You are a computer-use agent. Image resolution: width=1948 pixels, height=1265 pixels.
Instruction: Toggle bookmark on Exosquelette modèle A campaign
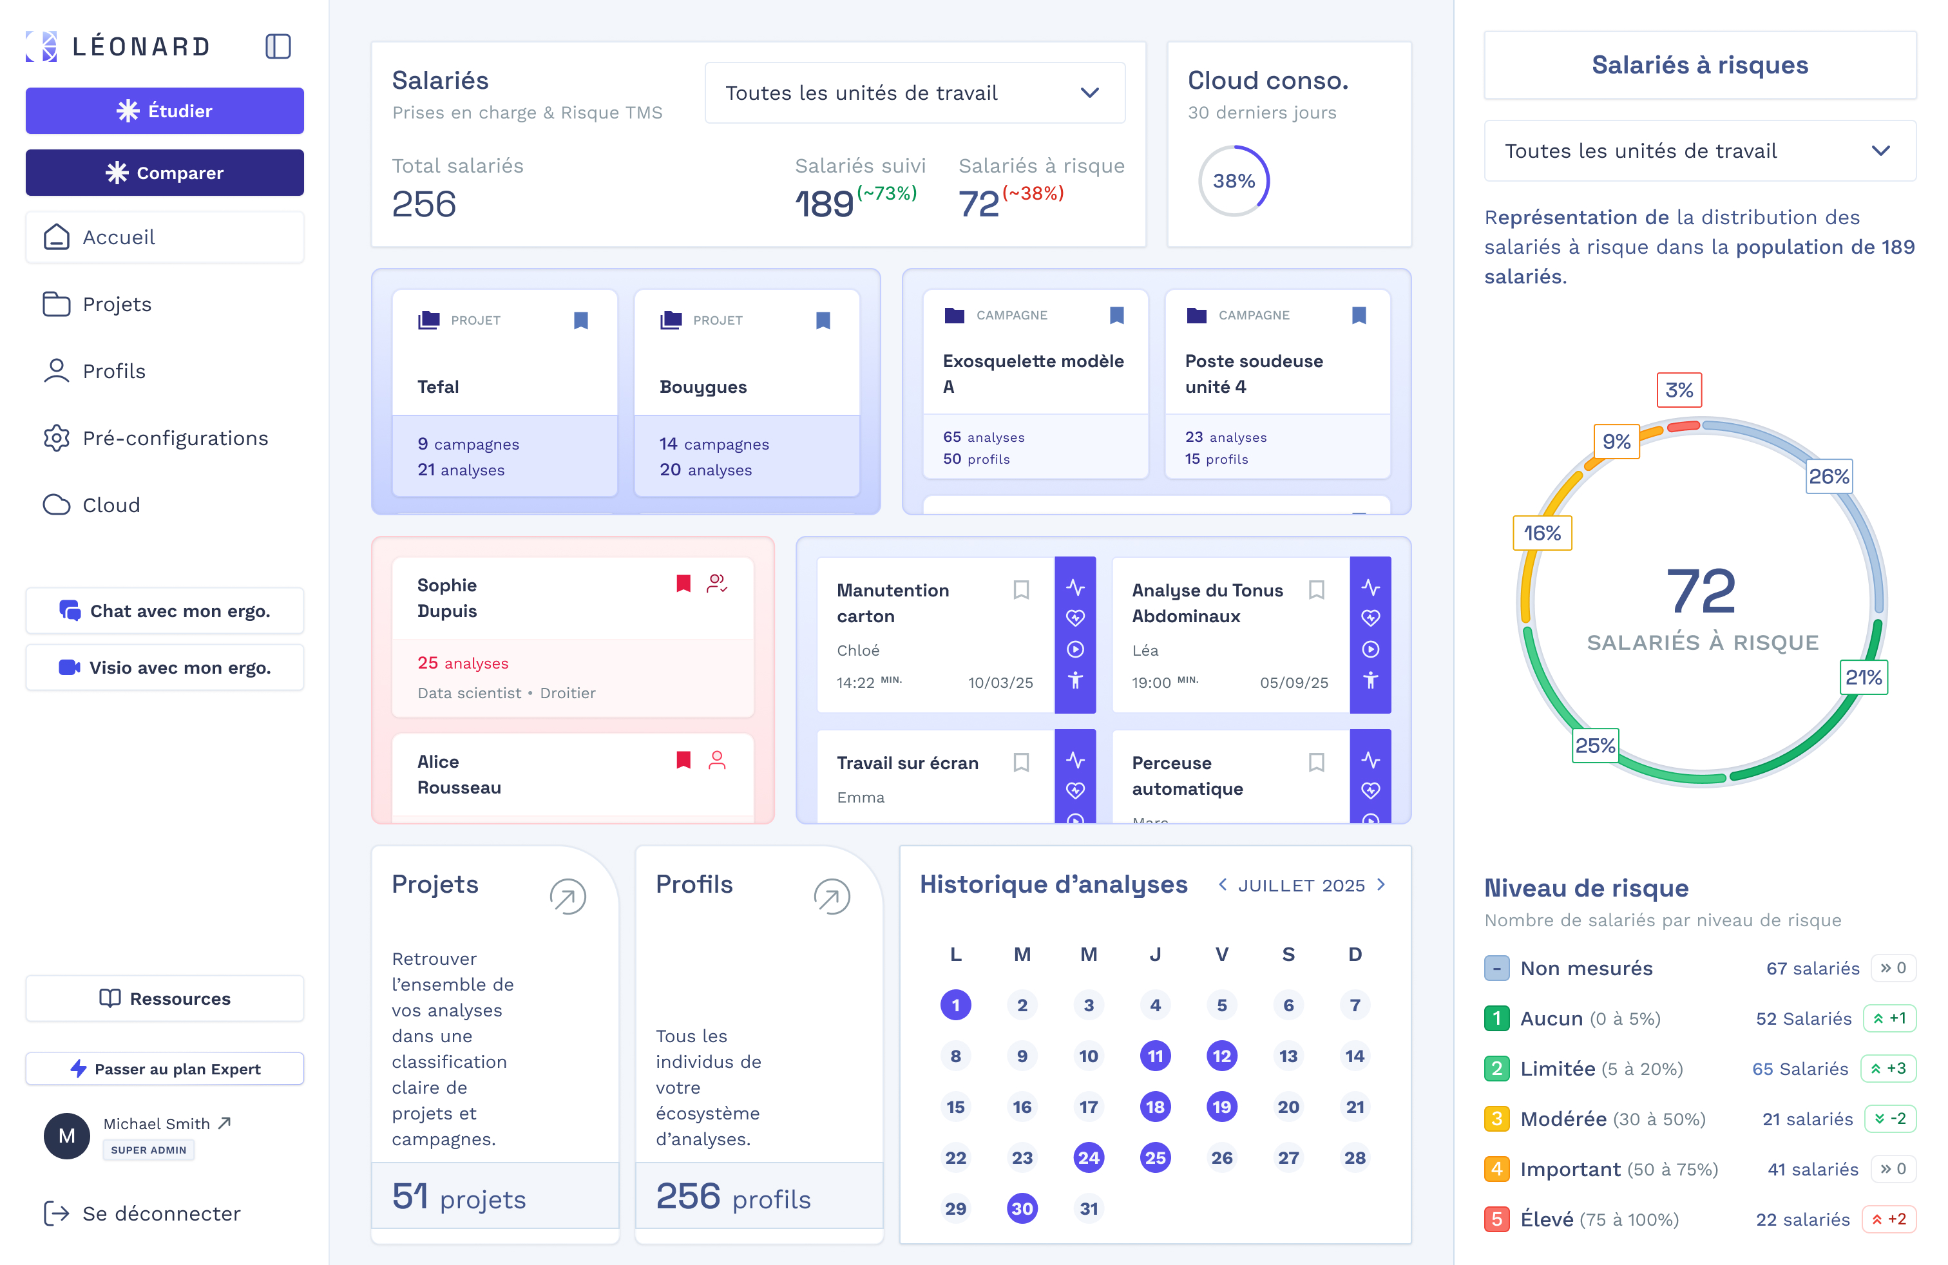pyautogui.click(x=1116, y=315)
